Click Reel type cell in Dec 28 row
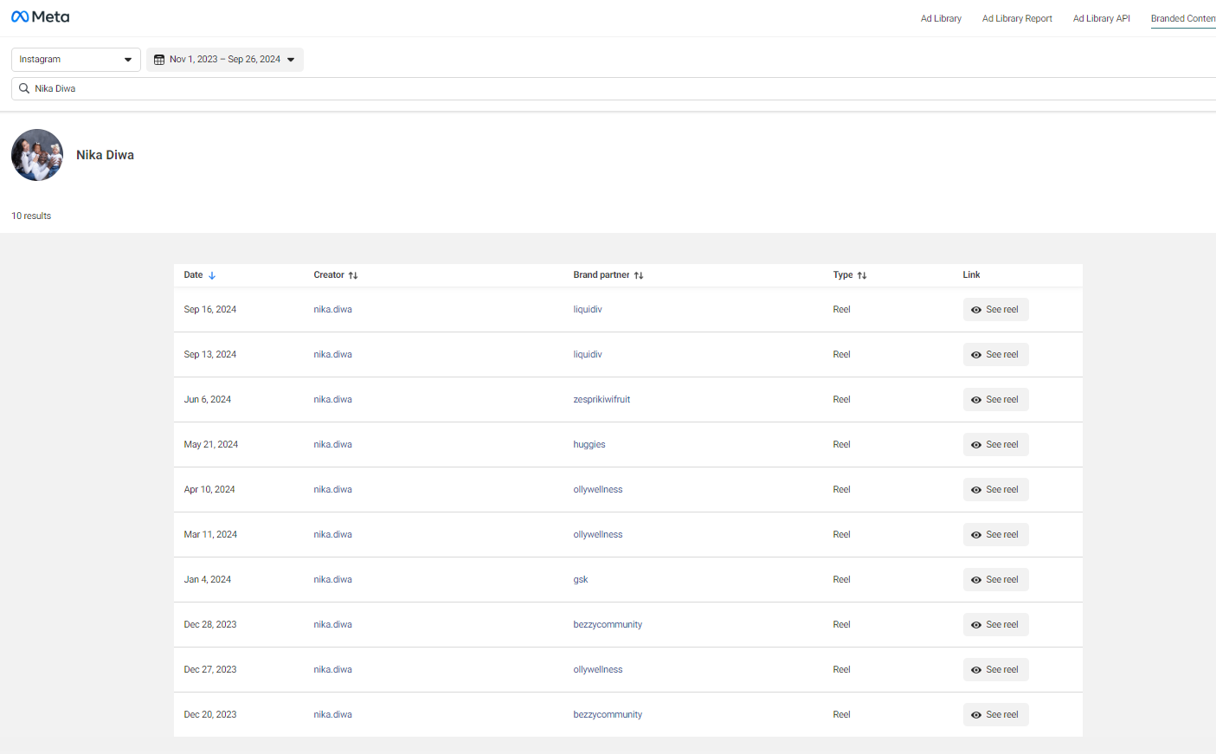This screenshot has width=1216, height=754. tap(842, 625)
